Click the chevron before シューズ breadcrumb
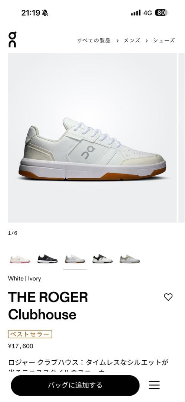The height and width of the screenshot is (402, 185). 147,41
